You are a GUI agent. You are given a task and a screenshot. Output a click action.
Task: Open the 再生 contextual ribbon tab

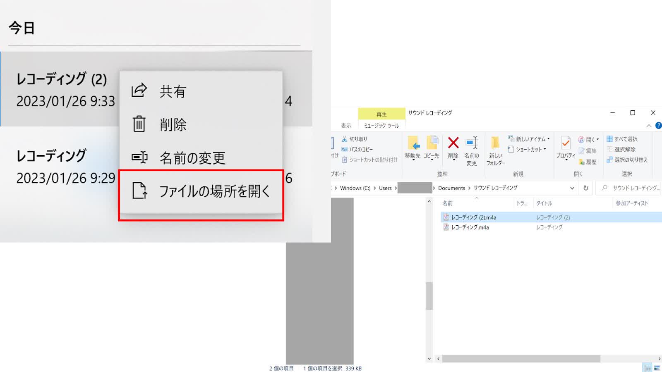381,114
